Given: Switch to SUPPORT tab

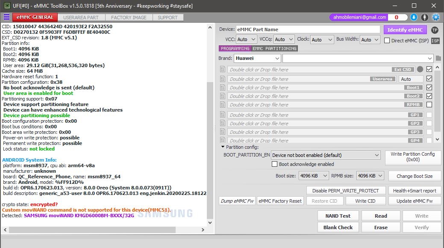Looking at the screenshot, I should pos(168,18).
